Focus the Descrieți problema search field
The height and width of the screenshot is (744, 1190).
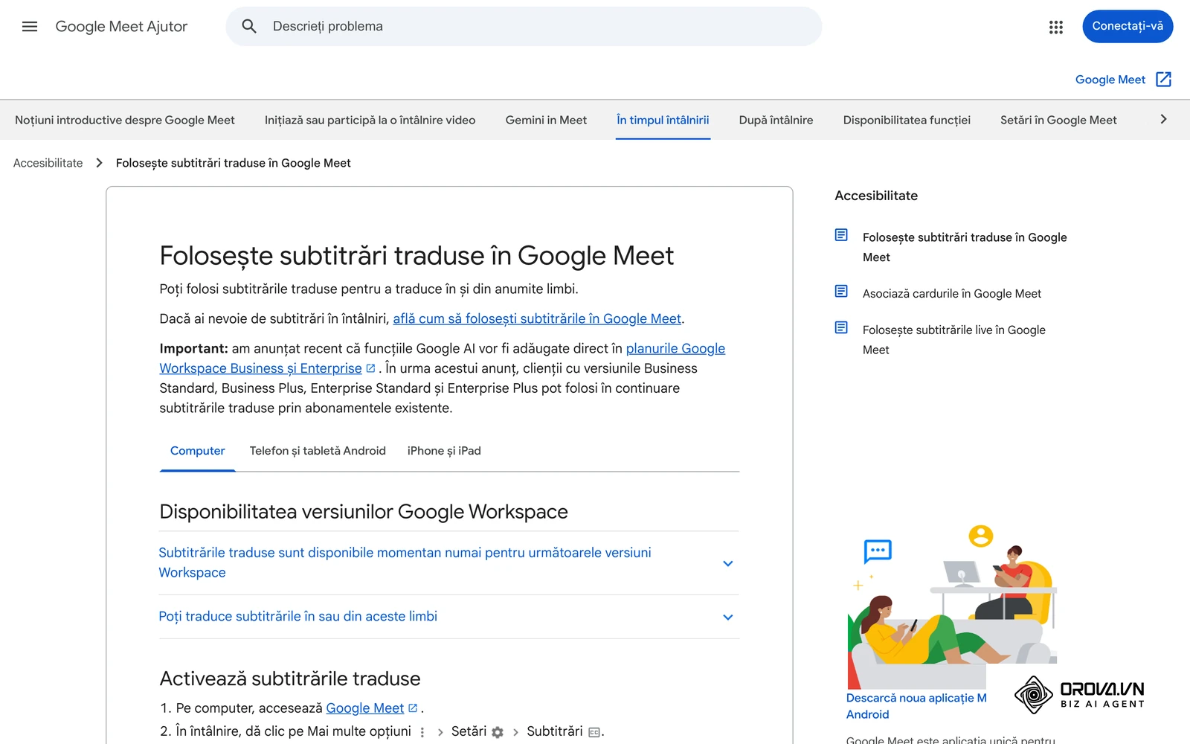524,27
